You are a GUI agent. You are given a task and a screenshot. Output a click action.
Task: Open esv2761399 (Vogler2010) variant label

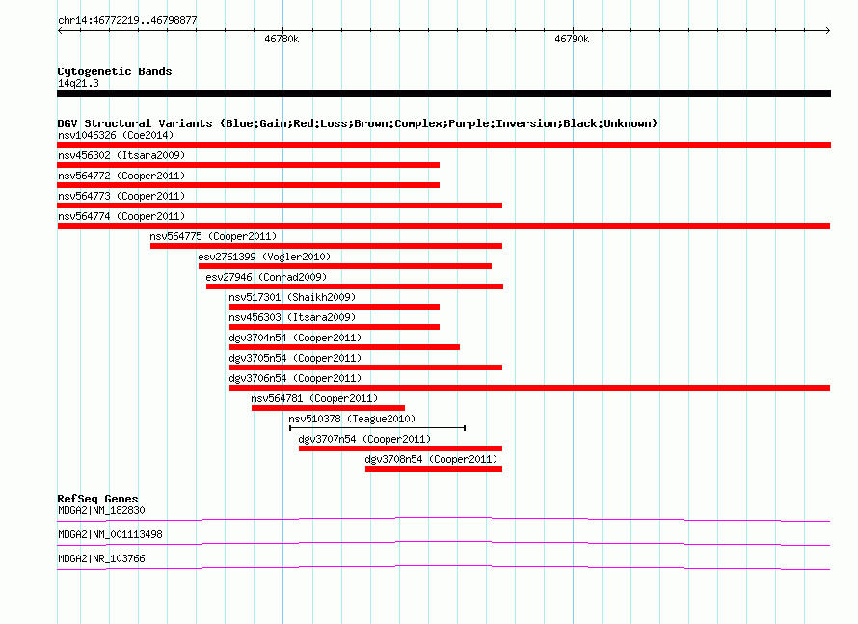(x=264, y=257)
